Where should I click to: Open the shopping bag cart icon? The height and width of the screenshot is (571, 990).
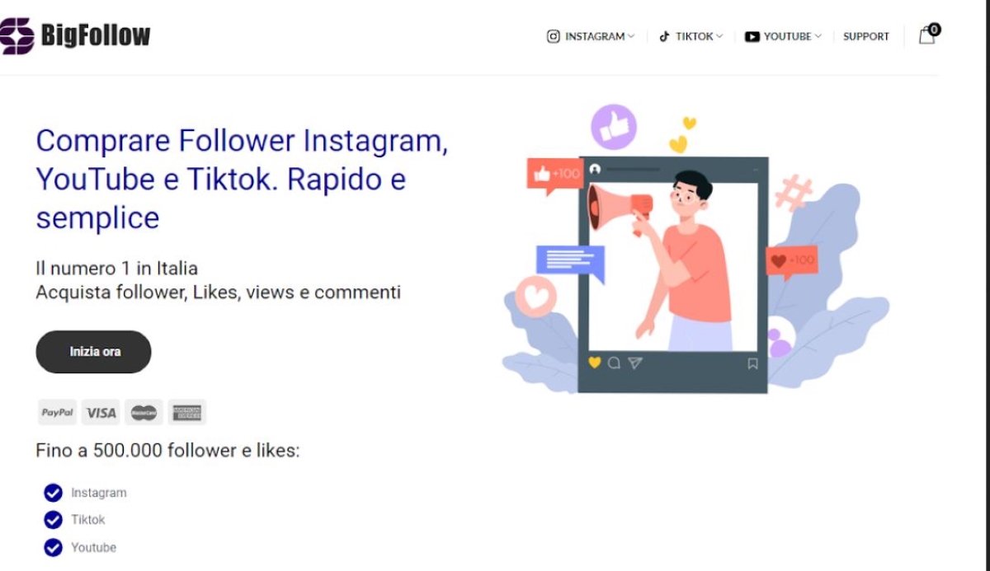(x=926, y=36)
